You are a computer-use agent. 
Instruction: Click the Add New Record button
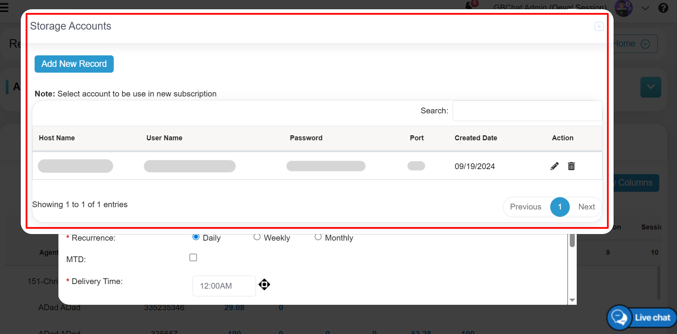click(x=74, y=64)
